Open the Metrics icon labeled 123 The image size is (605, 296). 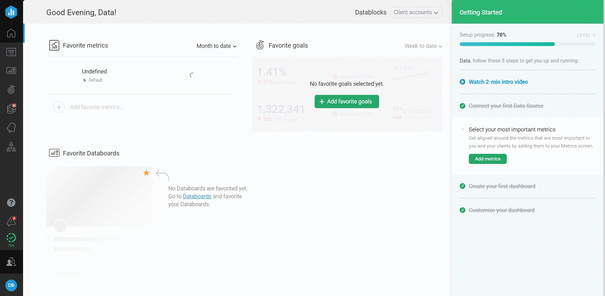(11, 52)
